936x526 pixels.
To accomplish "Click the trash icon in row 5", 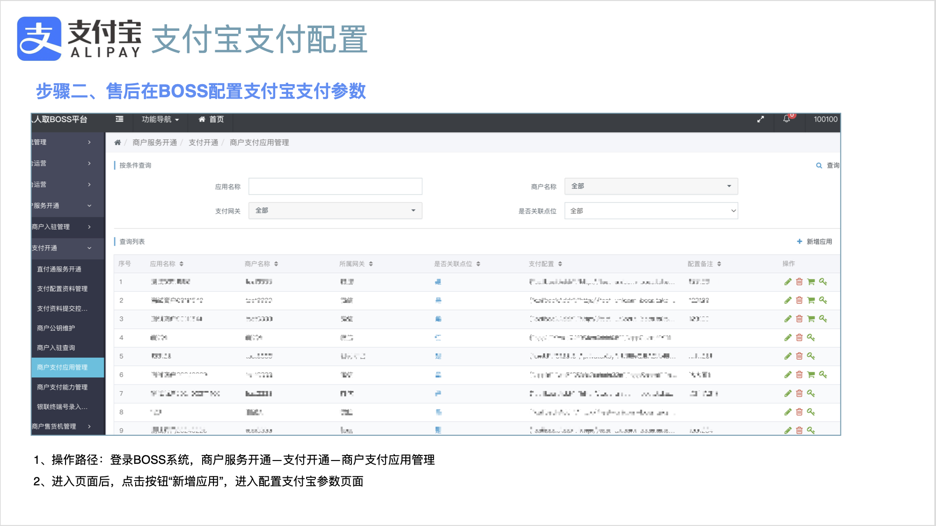I will [799, 356].
